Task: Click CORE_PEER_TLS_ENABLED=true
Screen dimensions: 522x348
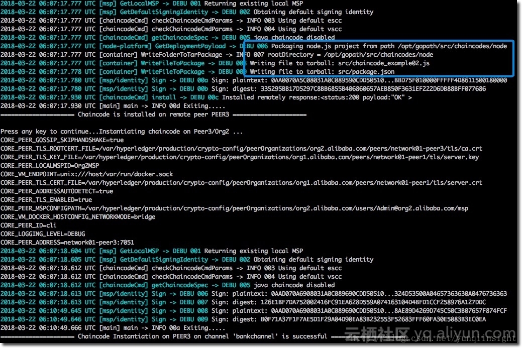Action: (46, 200)
